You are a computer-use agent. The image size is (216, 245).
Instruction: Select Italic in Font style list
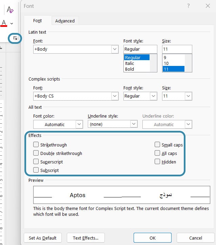(x=130, y=63)
